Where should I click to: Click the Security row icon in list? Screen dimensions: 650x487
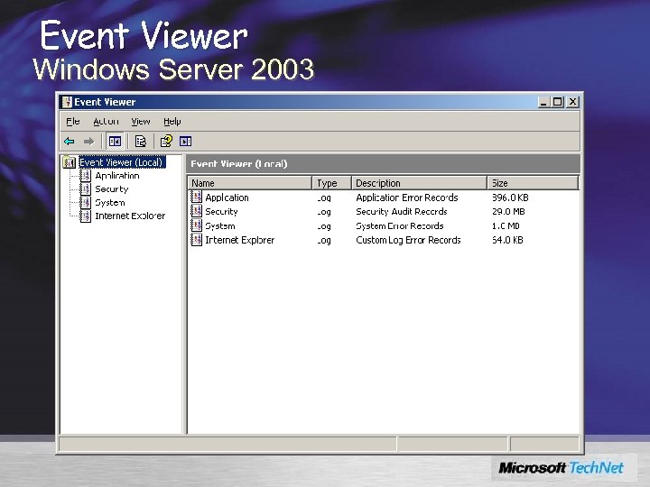pyautogui.click(x=196, y=211)
